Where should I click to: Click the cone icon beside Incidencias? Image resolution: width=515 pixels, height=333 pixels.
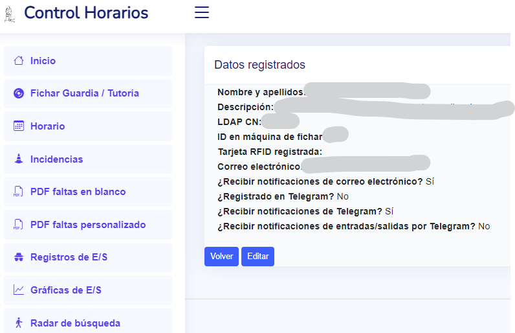(19, 159)
